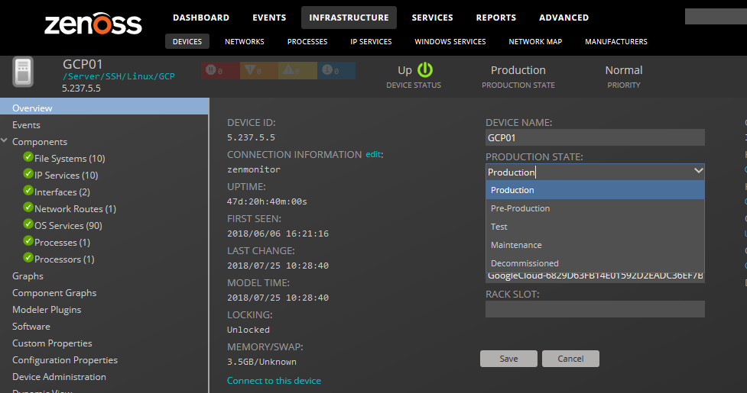747x393 pixels.
Task: Select the IP Services sub-tab
Action: click(371, 41)
